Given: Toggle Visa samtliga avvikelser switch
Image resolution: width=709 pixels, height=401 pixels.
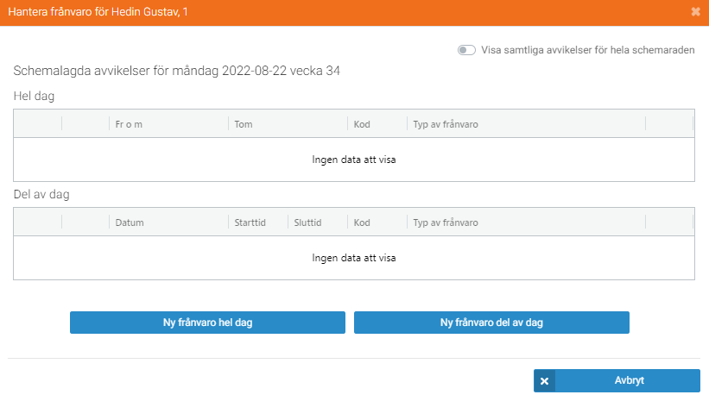Looking at the screenshot, I should coord(466,50).
